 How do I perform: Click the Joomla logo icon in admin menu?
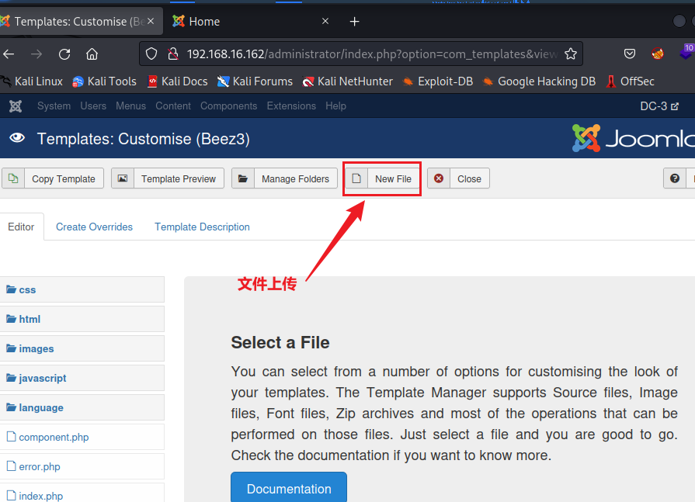coord(16,106)
